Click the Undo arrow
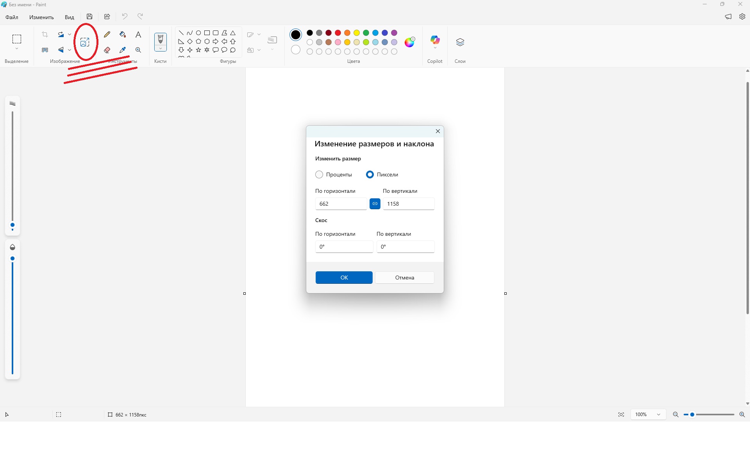This screenshot has width=750, height=452. click(x=125, y=16)
